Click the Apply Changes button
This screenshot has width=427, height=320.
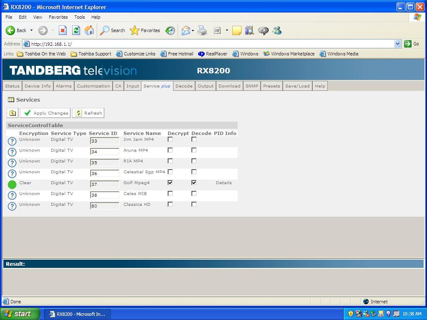pyautogui.click(x=45, y=113)
